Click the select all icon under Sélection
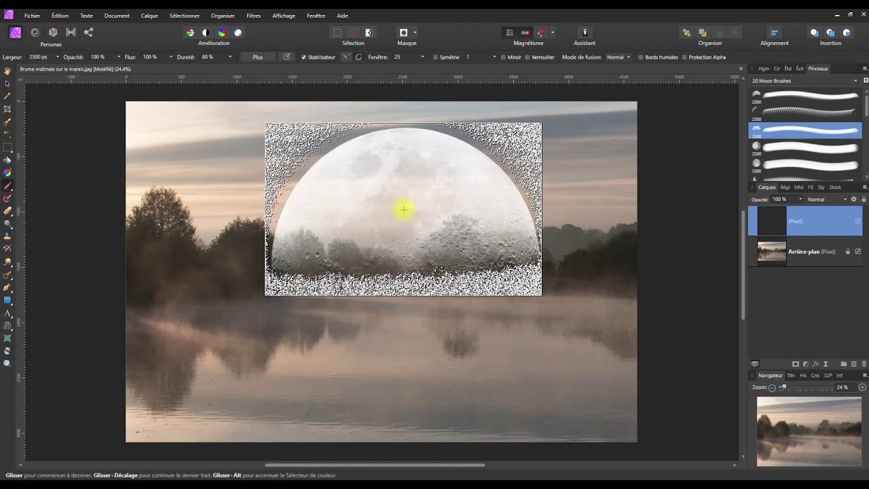This screenshot has width=869, height=489. (x=337, y=33)
